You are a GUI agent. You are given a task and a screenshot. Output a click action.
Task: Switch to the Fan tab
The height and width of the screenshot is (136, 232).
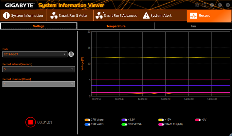click(x=193, y=26)
